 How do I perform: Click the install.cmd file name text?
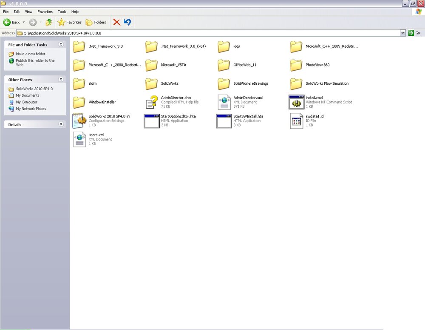(x=314, y=98)
